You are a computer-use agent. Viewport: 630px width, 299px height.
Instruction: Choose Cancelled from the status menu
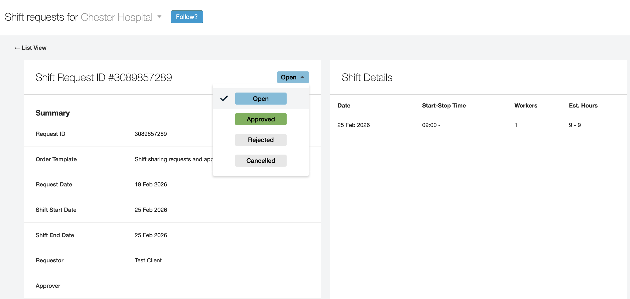(x=260, y=160)
